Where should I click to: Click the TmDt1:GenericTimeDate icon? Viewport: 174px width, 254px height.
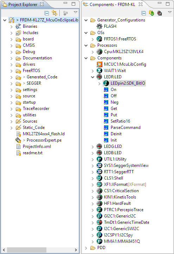[99, 222]
